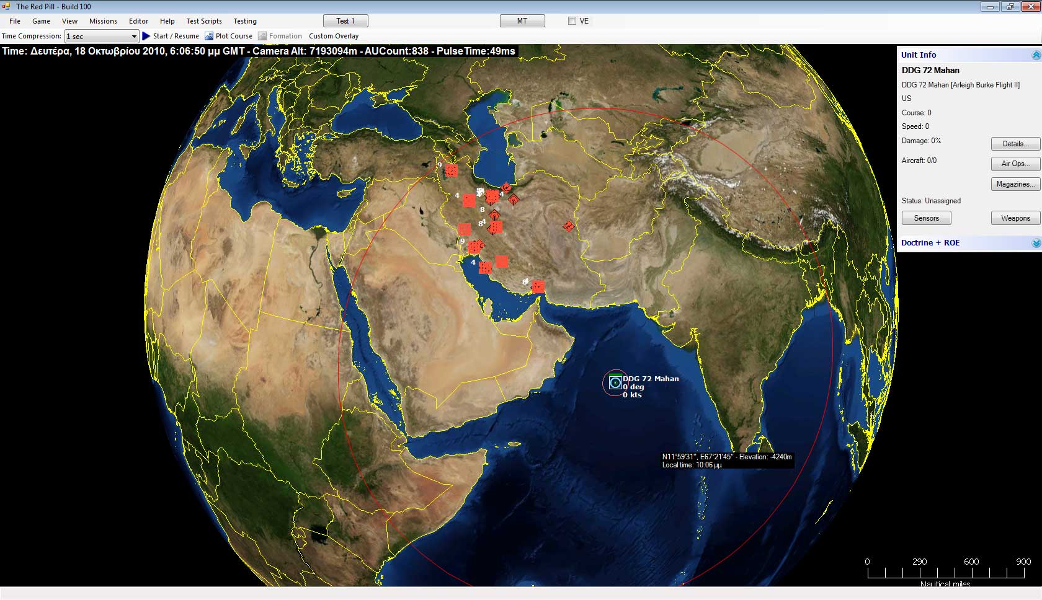The height and width of the screenshot is (600, 1042).
Task: Click the Magazines... button
Action: pyautogui.click(x=1015, y=184)
